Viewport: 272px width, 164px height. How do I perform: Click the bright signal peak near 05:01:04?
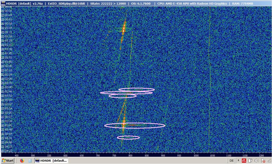pos(124,28)
